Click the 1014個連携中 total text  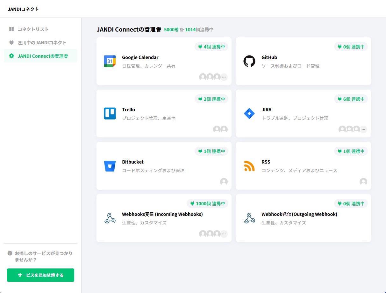[x=199, y=30]
